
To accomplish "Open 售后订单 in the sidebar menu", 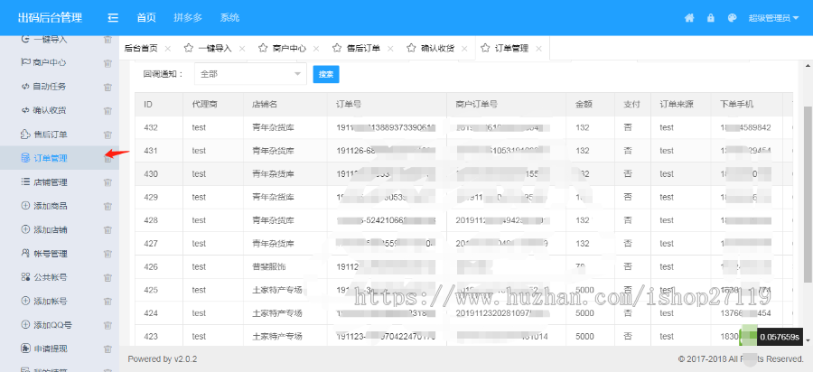I will (x=50, y=135).
